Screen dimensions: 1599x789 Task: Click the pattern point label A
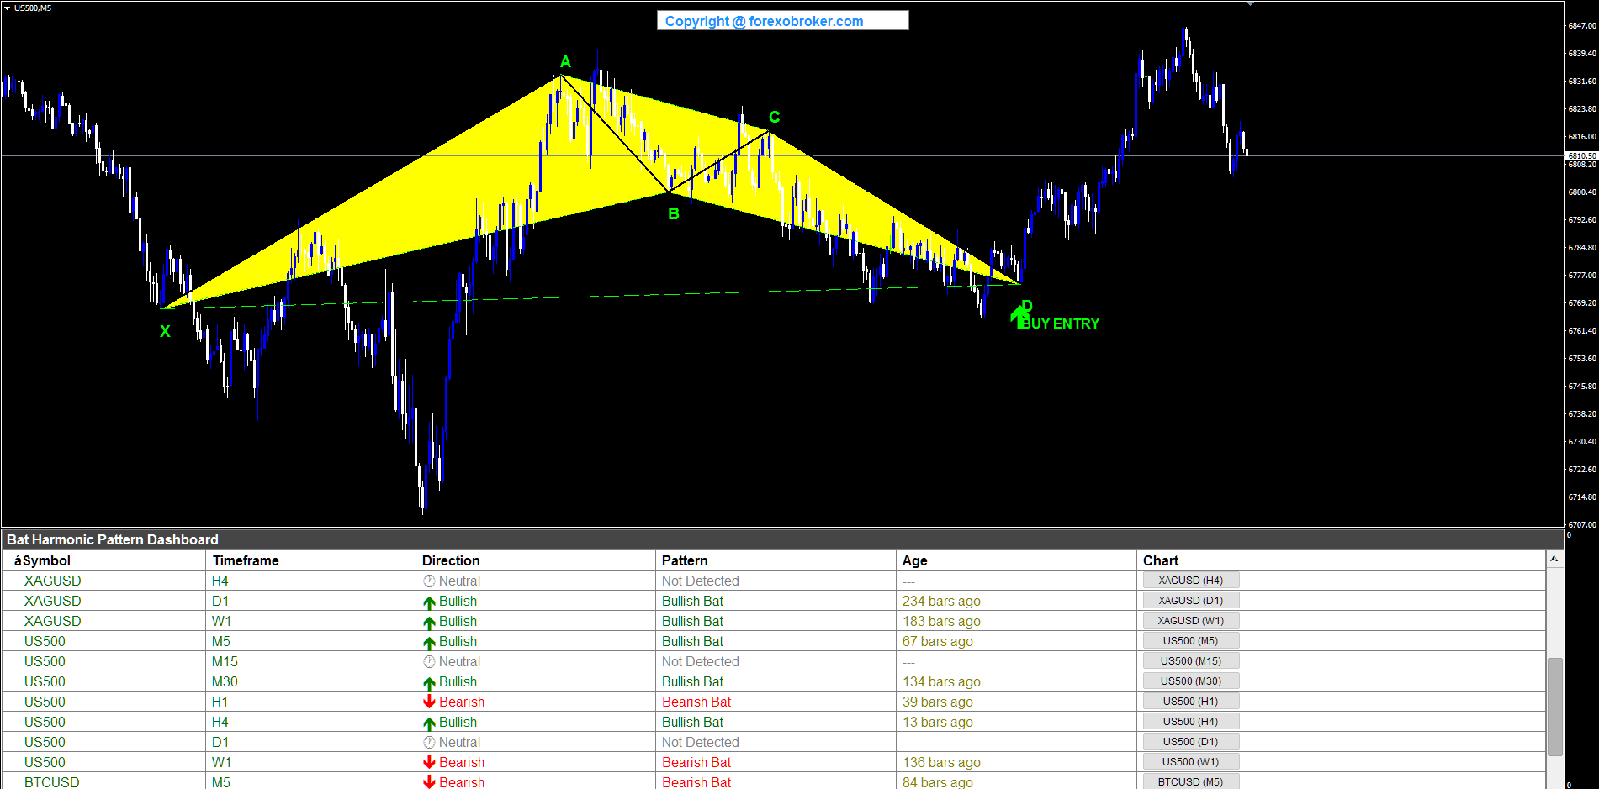[x=565, y=61]
